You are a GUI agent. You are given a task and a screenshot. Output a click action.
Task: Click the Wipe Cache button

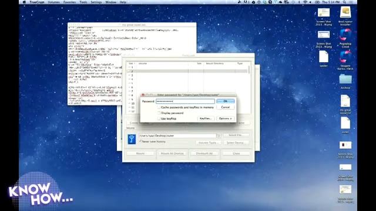pos(240,122)
